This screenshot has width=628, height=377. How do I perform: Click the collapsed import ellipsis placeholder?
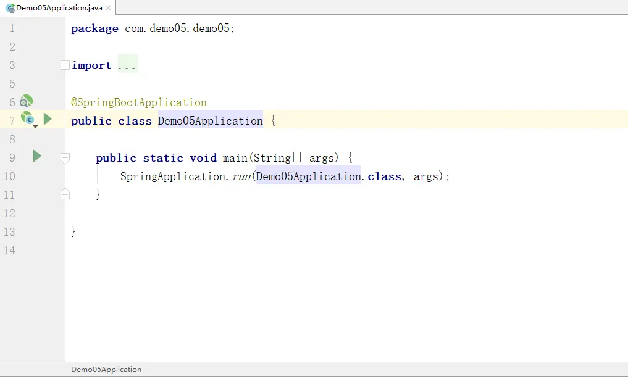point(128,64)
